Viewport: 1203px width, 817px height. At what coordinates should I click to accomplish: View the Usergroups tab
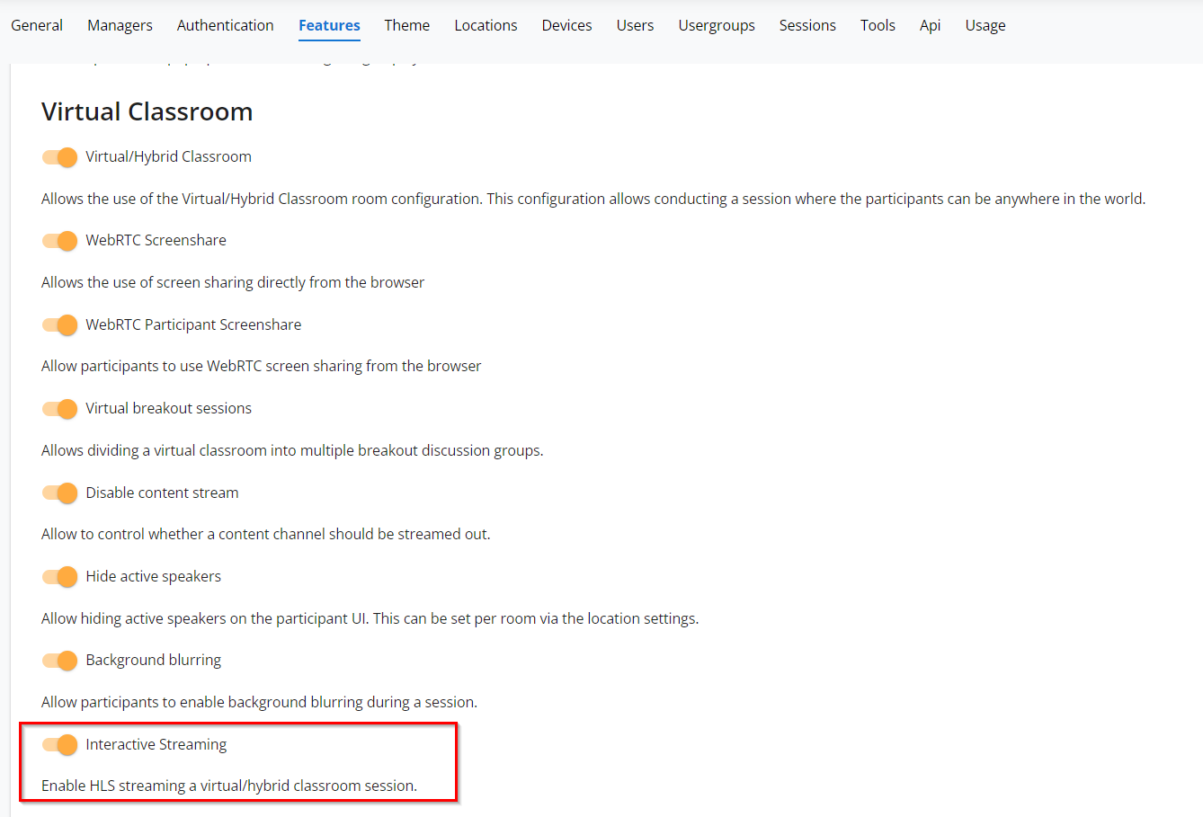(x=717, y=25)
